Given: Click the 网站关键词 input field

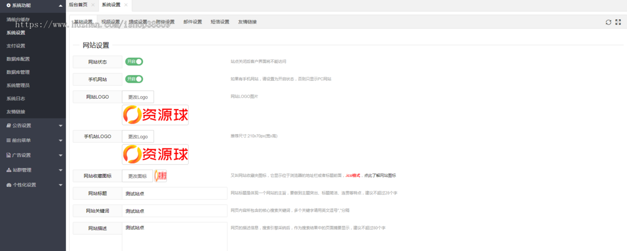Looking at the screenshot, I should tap(175, 211).
